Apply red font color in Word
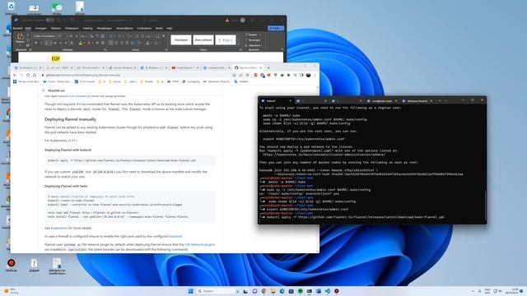 click(89, 43)
